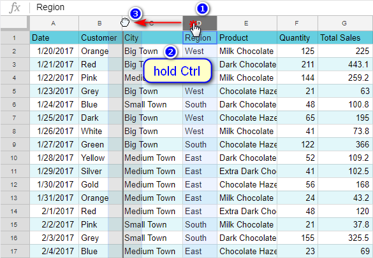Select Big Town cell in row 9
Screen dimensions: 373x258
153,144
